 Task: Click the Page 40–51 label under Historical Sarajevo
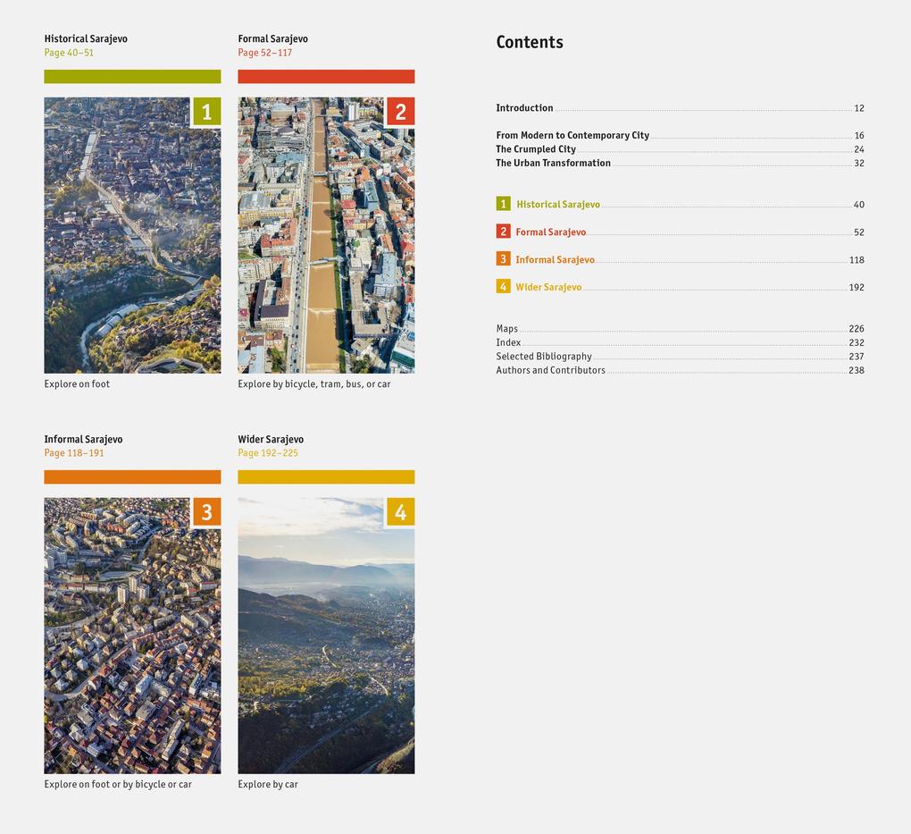tap(68, 52)
